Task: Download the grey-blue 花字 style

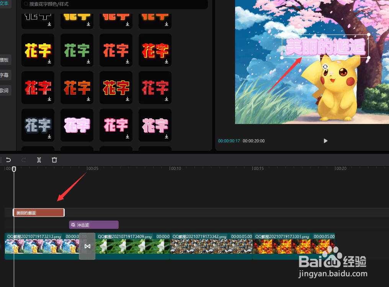Action: tap(49, 136)
